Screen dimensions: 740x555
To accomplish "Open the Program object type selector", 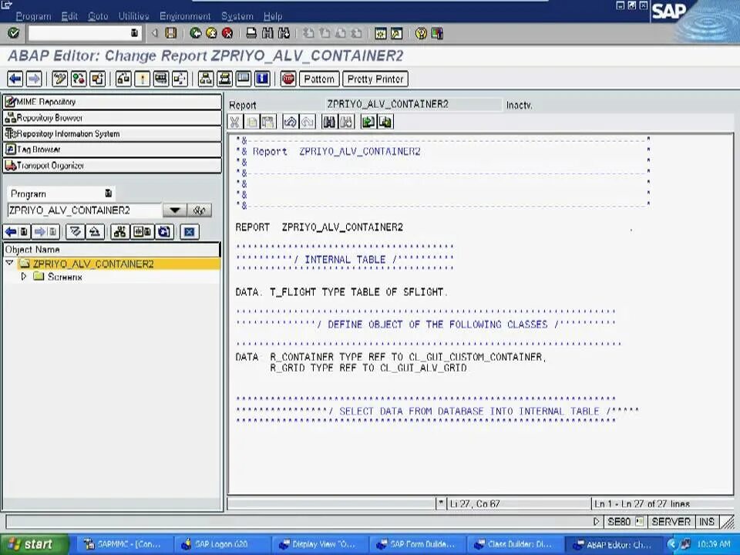I will point(108,193).
